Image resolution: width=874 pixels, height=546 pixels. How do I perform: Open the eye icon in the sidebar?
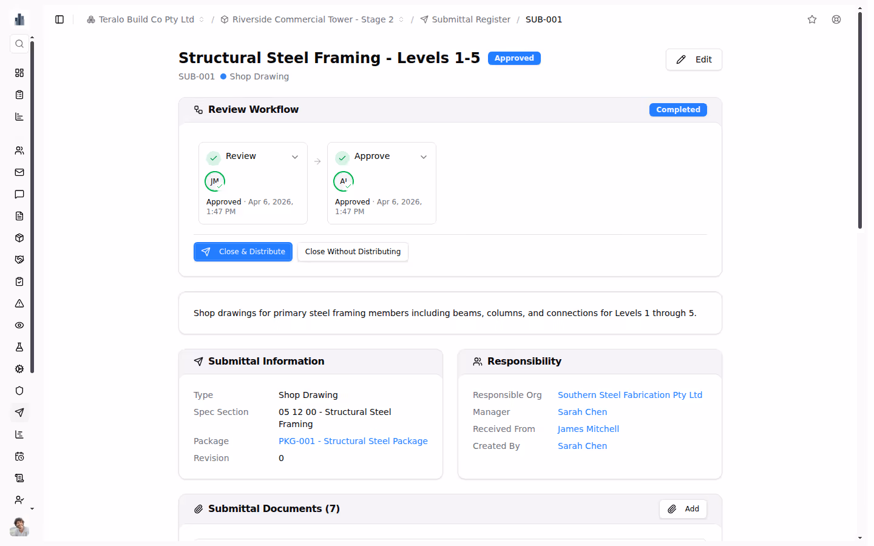tap(19, 325)
